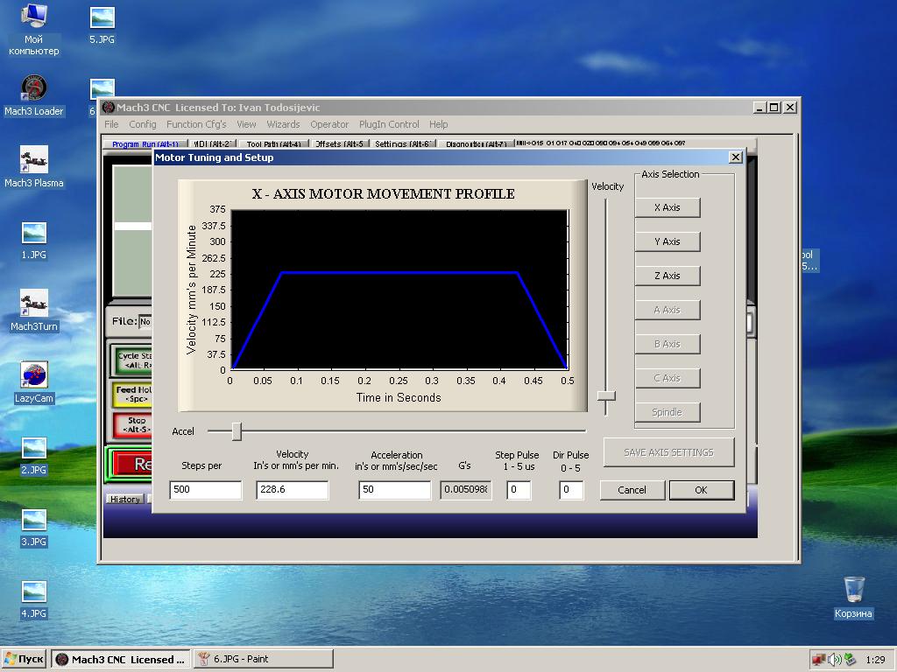Click the volume icon in system tray
The image size is (897, 672).
pos(834,659)
